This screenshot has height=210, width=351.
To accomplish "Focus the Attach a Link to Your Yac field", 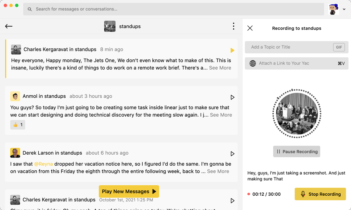I will point(297,63).
